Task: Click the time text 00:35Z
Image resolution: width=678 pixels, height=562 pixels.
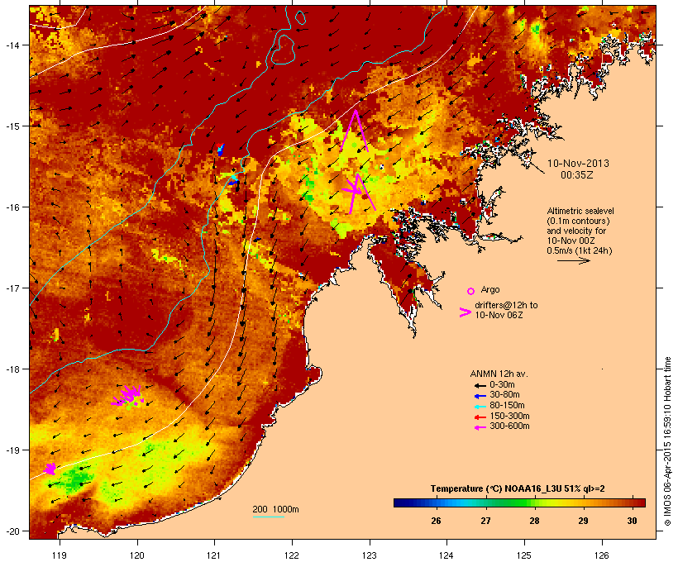Action: pyautogui.click(x=577, y=175)
